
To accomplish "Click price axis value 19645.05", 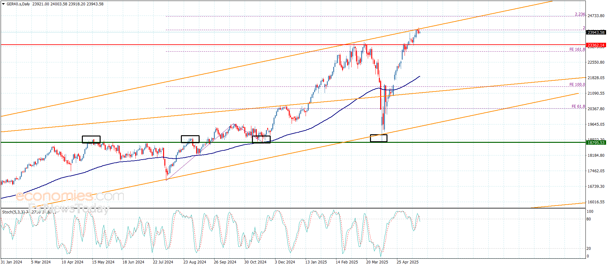I will coord(596,124).
